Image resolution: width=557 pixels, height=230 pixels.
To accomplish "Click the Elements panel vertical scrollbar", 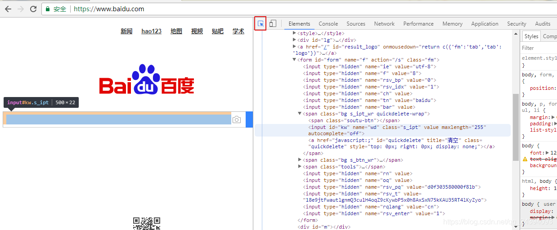I will click(x=516, y=126).
